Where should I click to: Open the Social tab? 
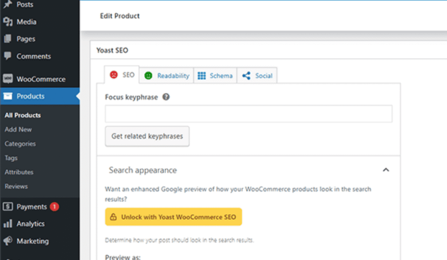coord(258,76)
